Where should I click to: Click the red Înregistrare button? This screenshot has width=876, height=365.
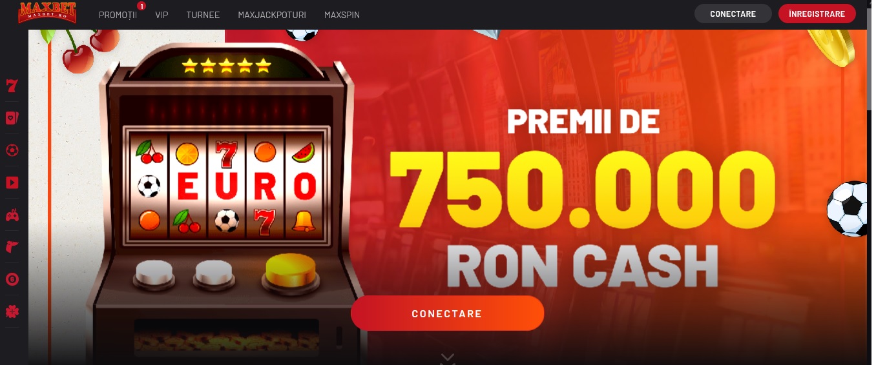[817, 14]
